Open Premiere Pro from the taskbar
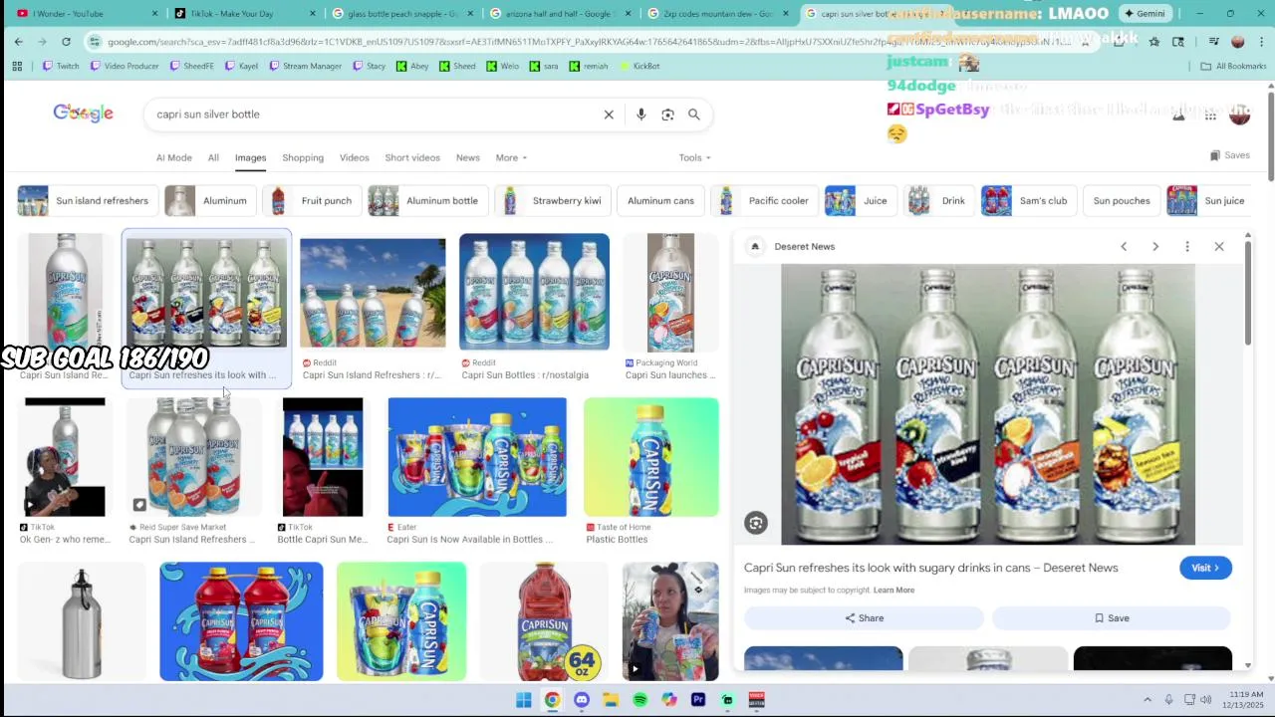The image size is (1275, 717). coord(698,700)
